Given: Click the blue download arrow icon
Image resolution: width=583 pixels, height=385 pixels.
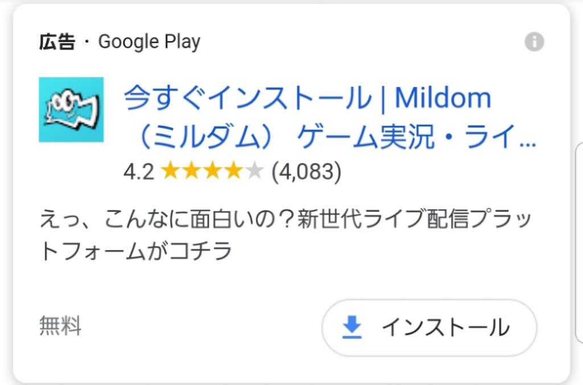Looking at the screenshot, I should pyautogui.click(x=352, y=327).
